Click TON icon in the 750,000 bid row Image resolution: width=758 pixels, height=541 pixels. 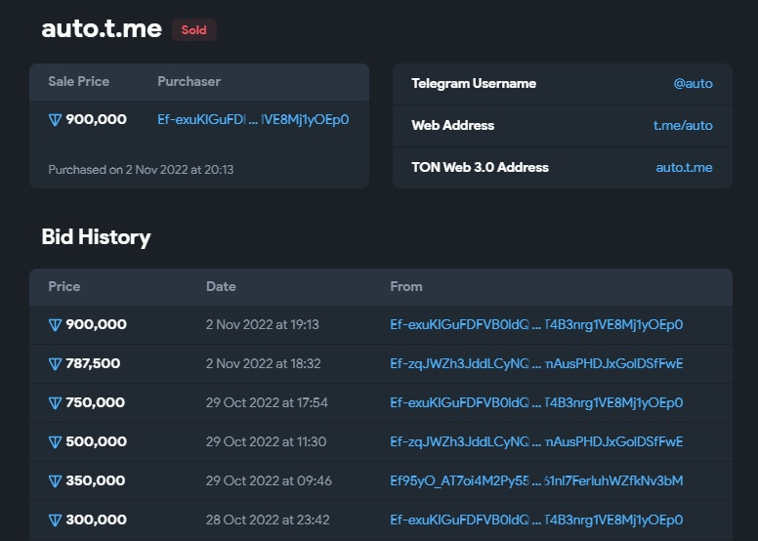tap(55, 402)
